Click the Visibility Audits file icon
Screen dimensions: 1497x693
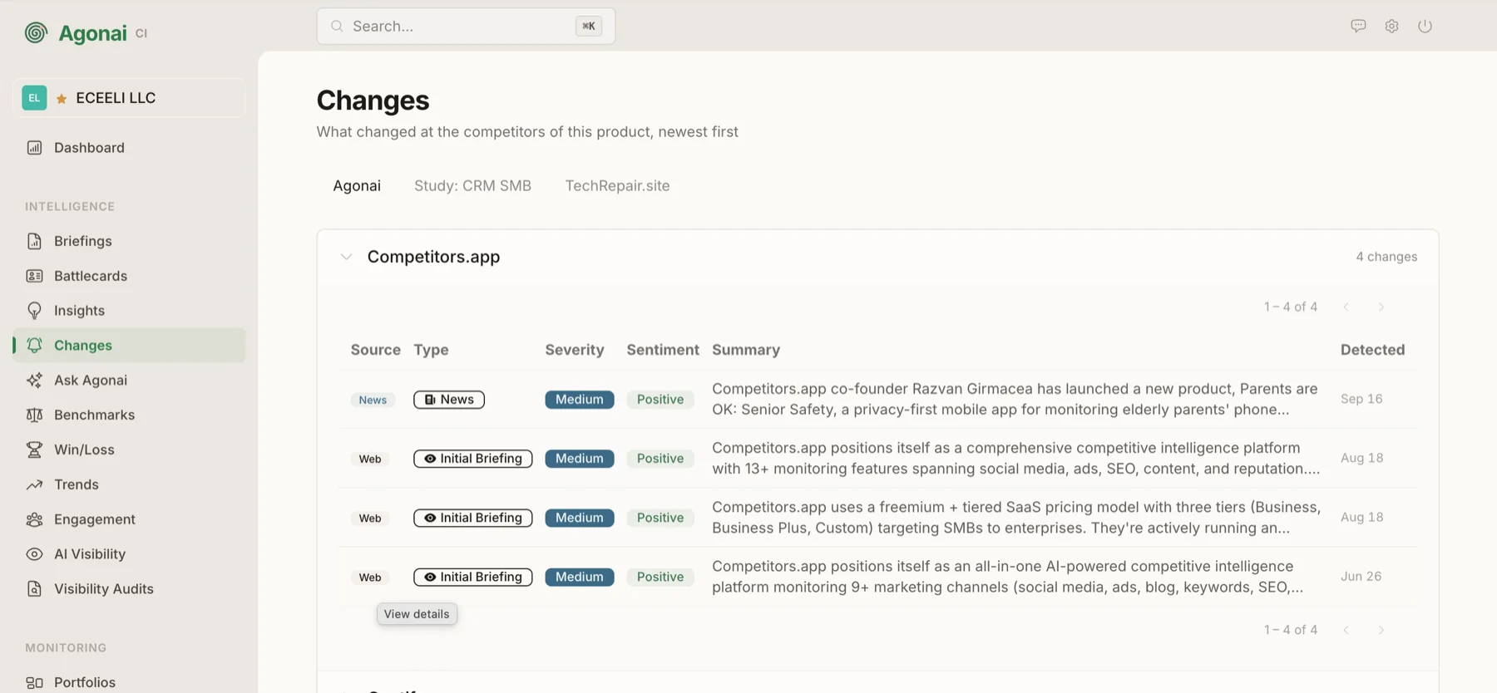[34, 589]
